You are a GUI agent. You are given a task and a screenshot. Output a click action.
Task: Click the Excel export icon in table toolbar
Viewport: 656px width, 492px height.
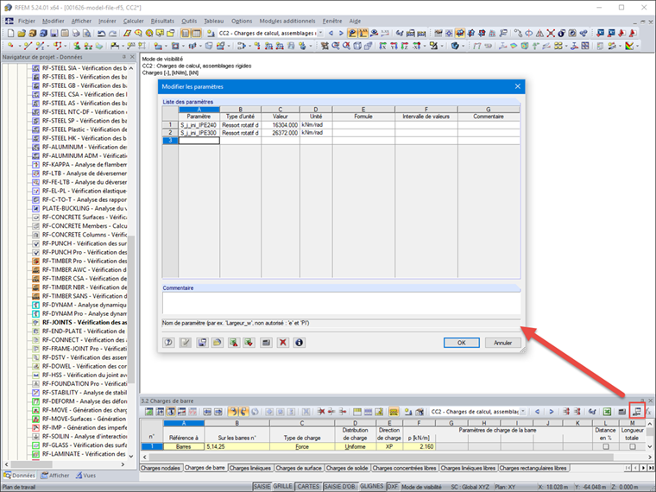pyautogui.click(x=608, y=412)
